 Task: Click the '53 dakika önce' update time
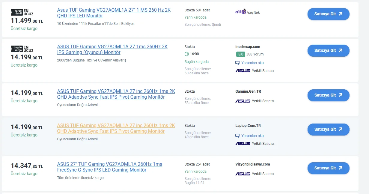click(196, 103)
